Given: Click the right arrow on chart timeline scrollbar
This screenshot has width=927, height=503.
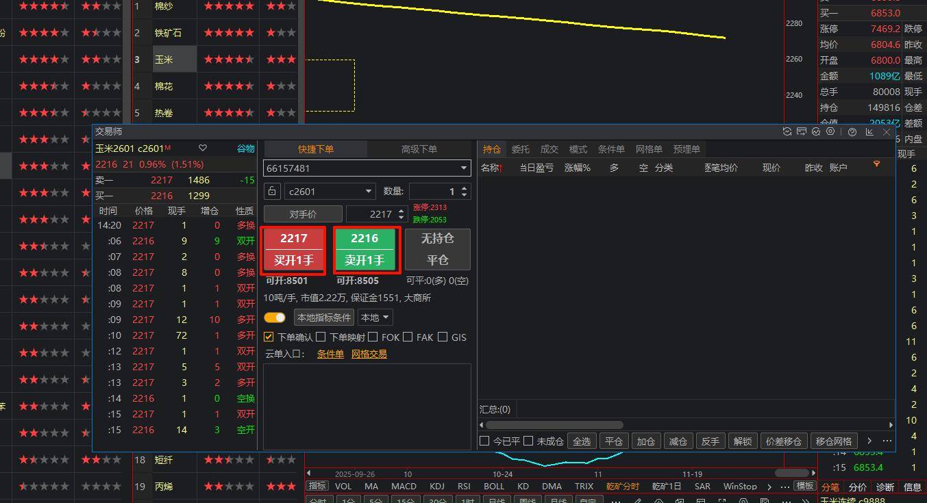Looking at the screenshot, I should pyautogui.click(x=813, y=473).
